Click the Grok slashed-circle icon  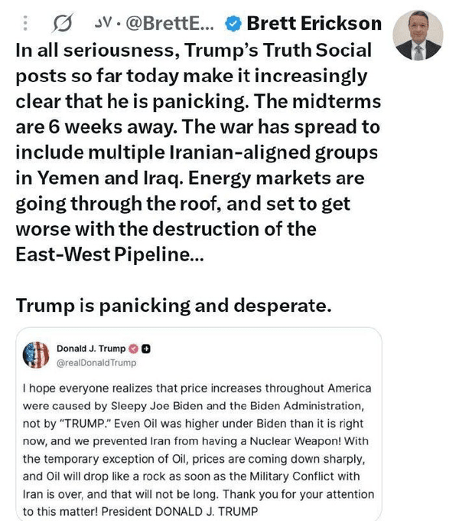(63, 23)
